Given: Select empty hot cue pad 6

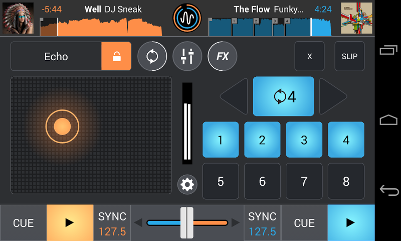Looking at the screenshot, I should pos(262,181).
